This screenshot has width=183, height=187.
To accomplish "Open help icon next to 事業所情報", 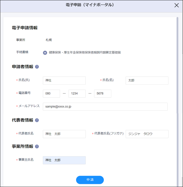I will click(37, 147).
